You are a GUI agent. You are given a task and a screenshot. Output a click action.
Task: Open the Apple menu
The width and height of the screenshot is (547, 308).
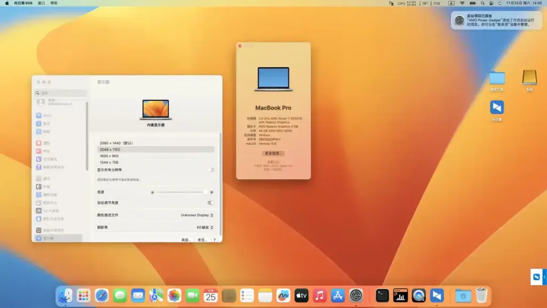tap(6, 3)
